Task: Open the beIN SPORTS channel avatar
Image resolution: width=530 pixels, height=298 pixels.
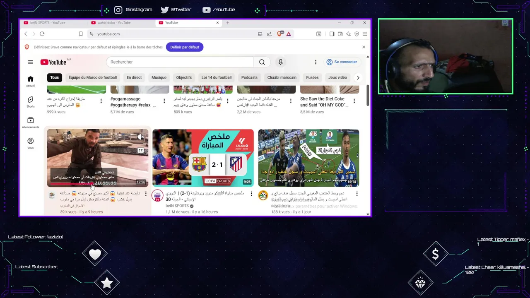Action: point(157,196)
